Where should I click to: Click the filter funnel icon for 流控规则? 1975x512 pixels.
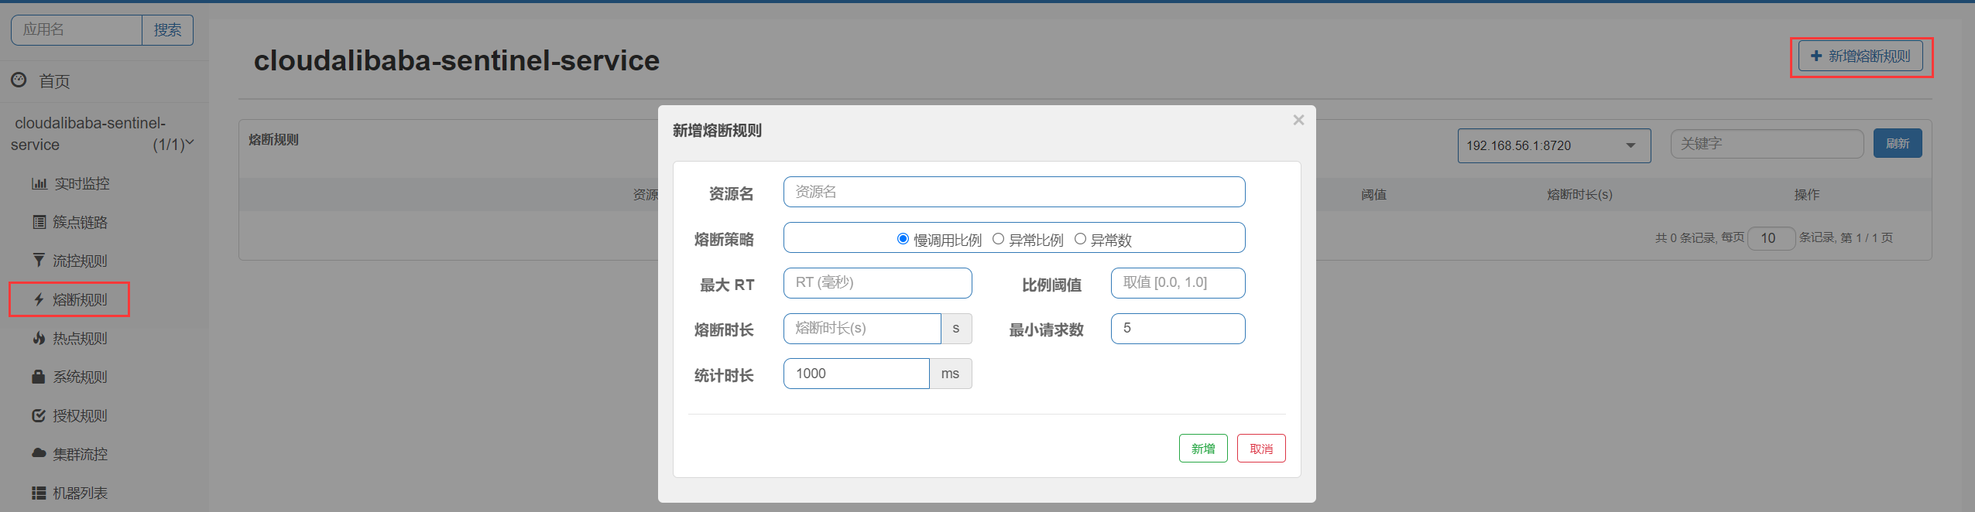tap(39, 260)
